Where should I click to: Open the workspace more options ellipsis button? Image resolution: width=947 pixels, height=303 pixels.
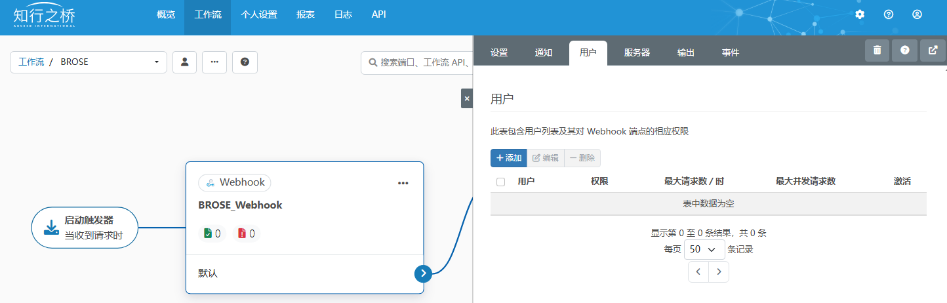click(x=214, y=62)
